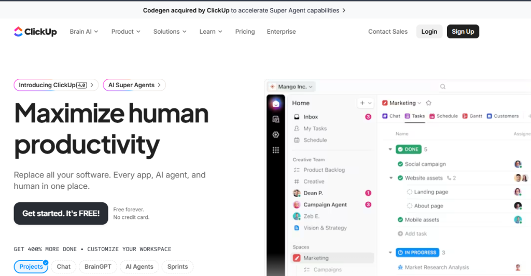The height and width of the screenshot is (276, 531).
Task: Open the Pricing page link
Action: click(245, 32)
